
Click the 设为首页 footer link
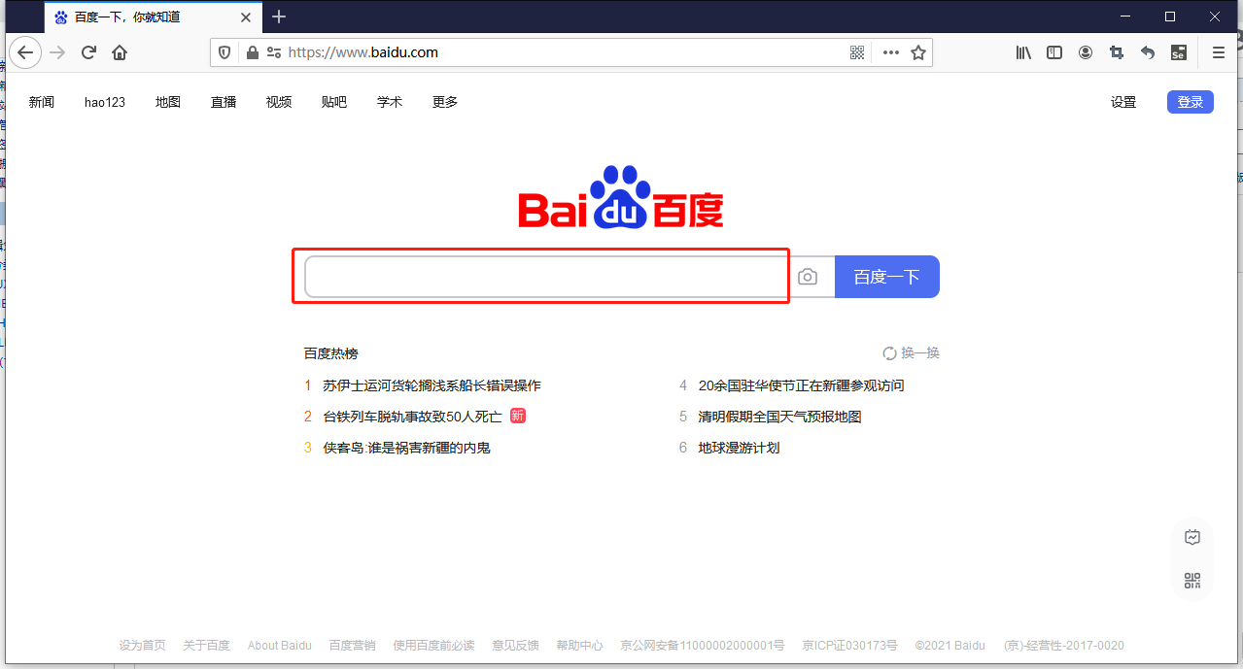click(x=143, y=646)
